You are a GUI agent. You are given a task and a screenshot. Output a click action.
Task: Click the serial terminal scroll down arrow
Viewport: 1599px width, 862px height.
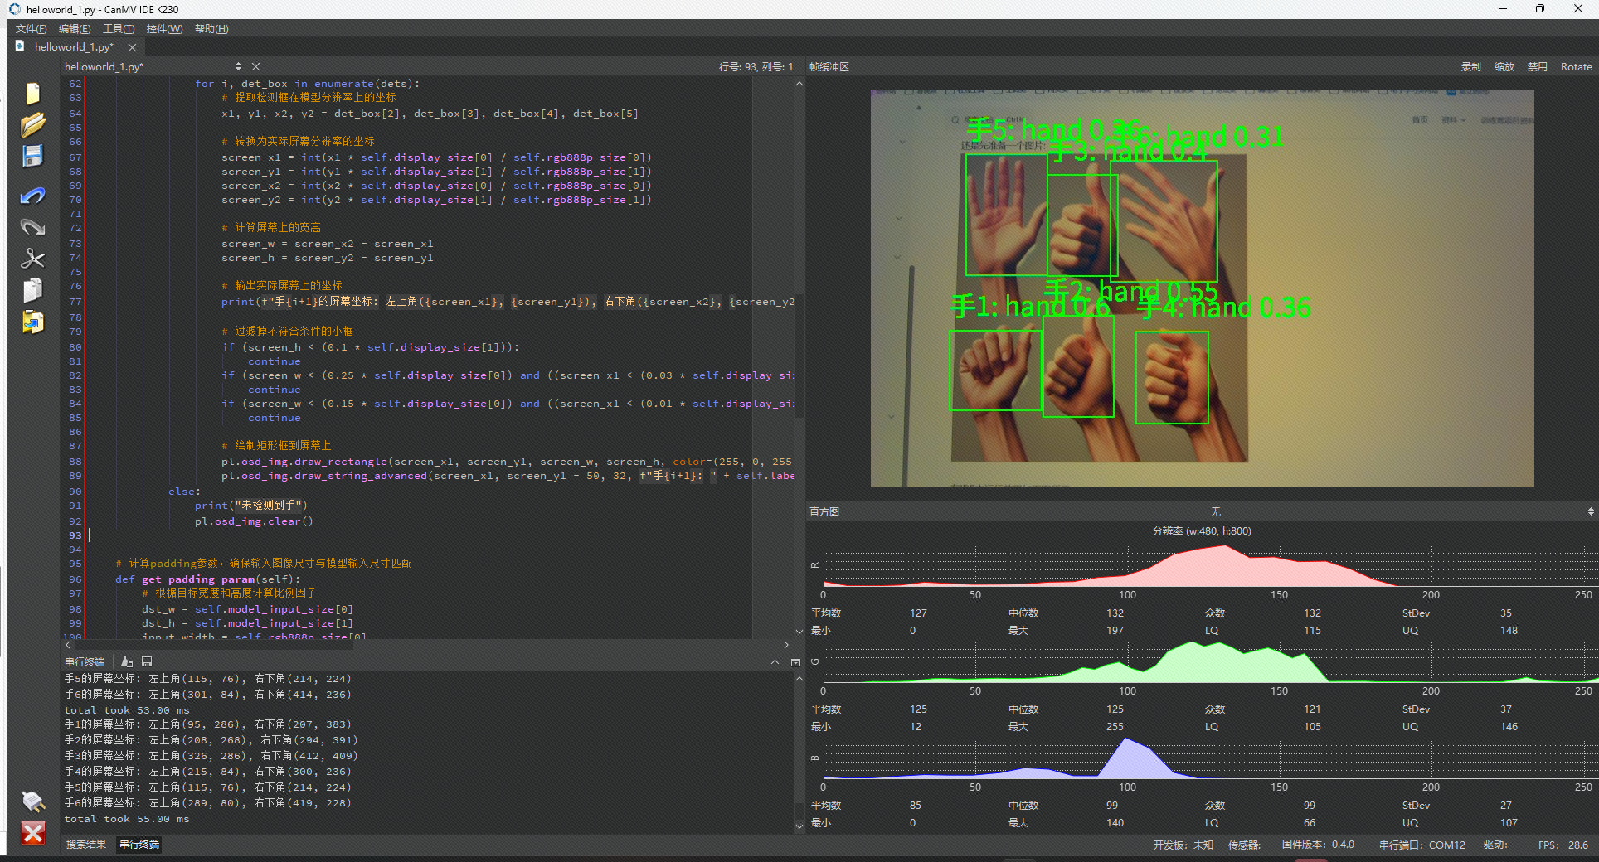(x=799, y=826)
